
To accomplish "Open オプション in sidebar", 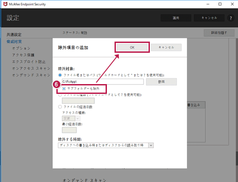I will (x=21, y=48).
